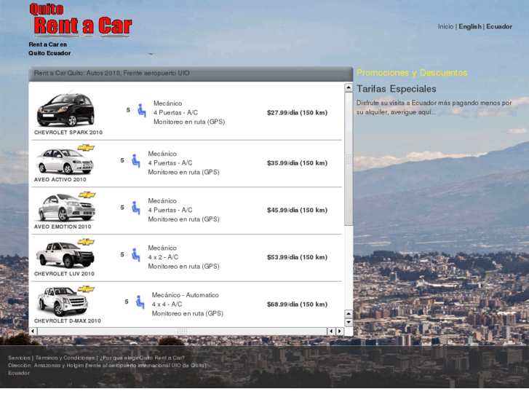The image size is (529, 397).
Task: Click the Quito Rent a Car logo
Action: [81, 20]
